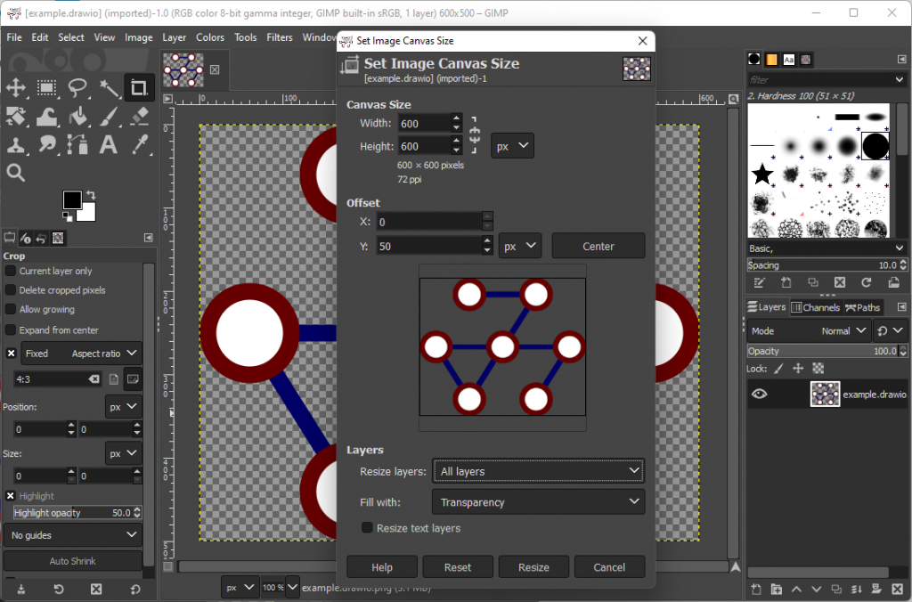Screen dimensions: 912x602
Task: Activate the Paths tool
Action: click(x=77, y=144)
